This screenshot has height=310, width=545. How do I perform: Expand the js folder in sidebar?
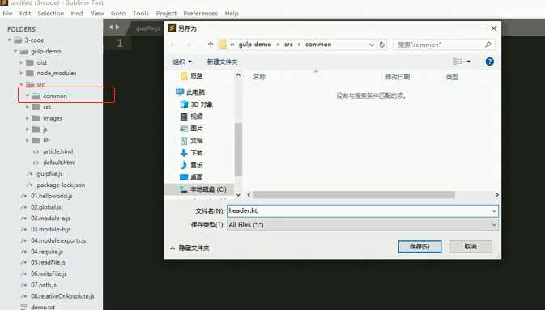click(28, 130)
